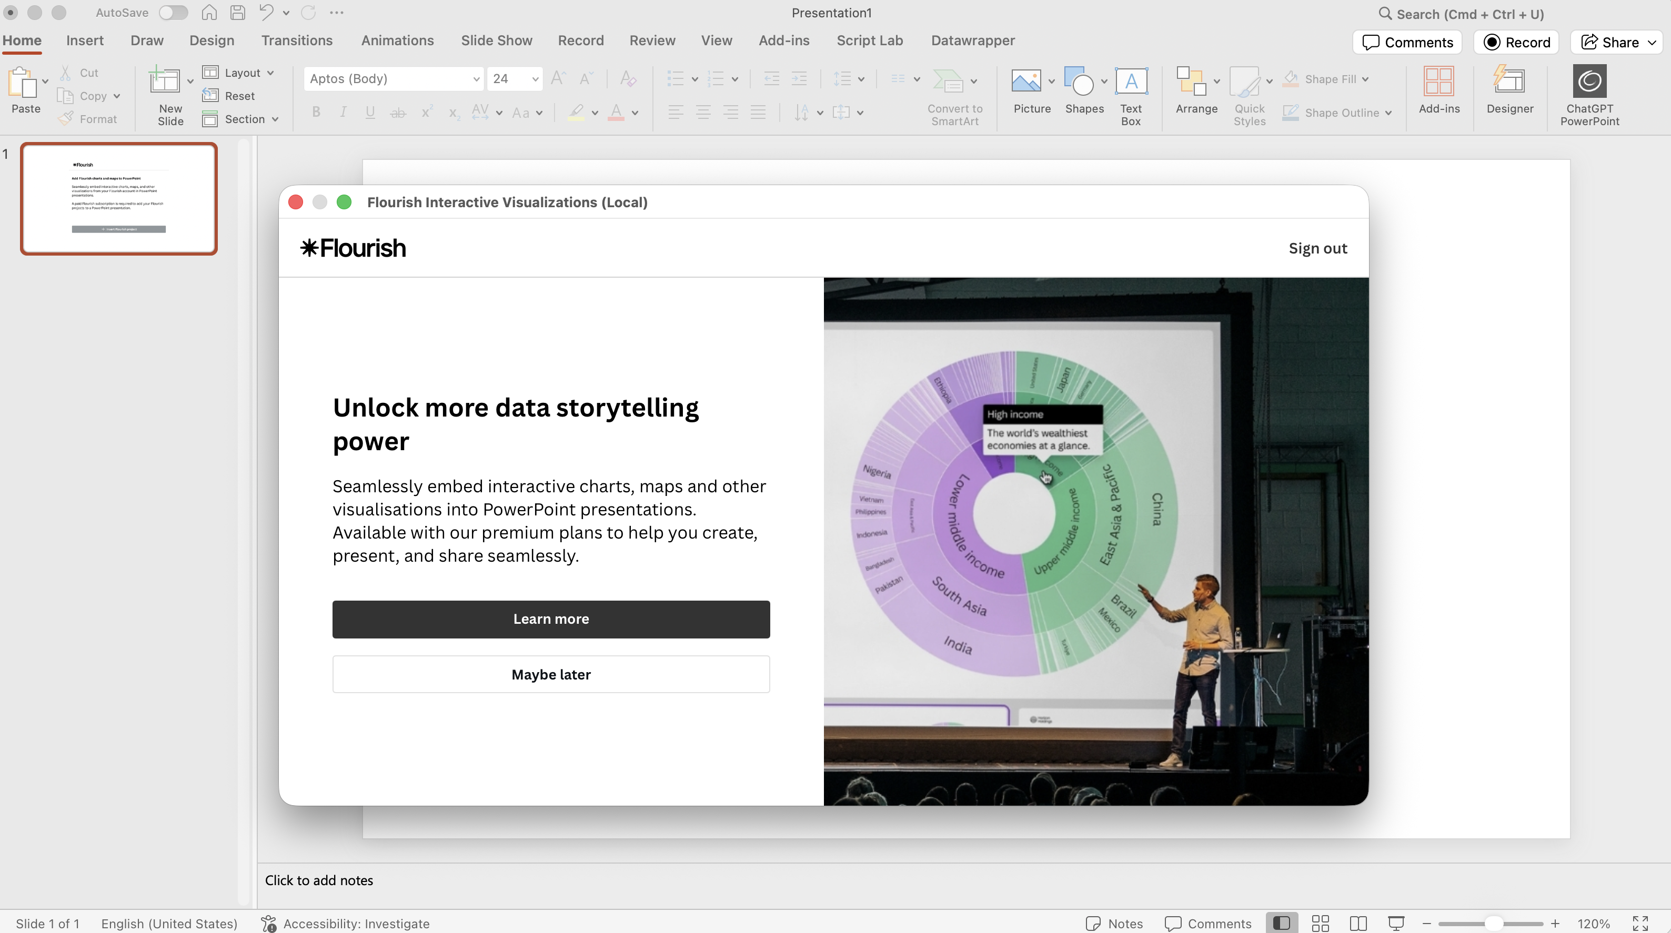Open the Transitions ribbon tab

pyautogui.click(x=296, y=40)
